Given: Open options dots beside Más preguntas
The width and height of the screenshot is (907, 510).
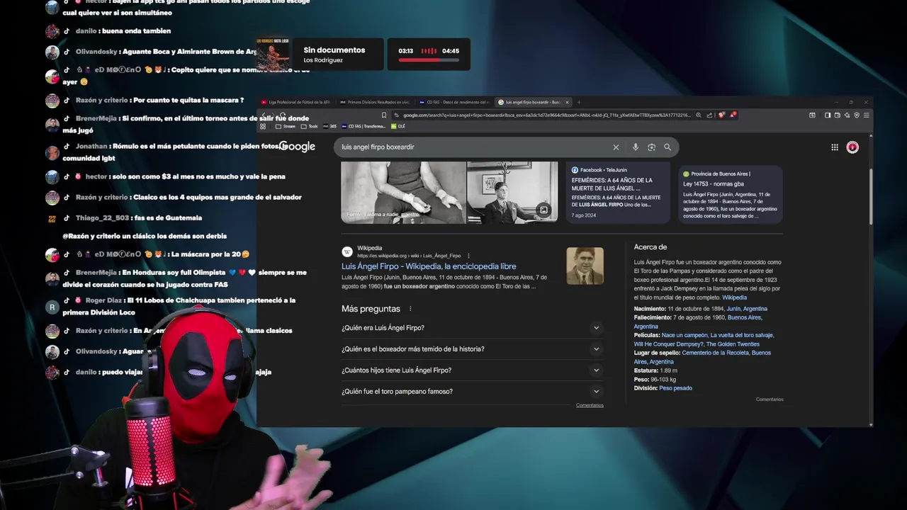Looking at the screenshot, I should [x=410, y=309].
